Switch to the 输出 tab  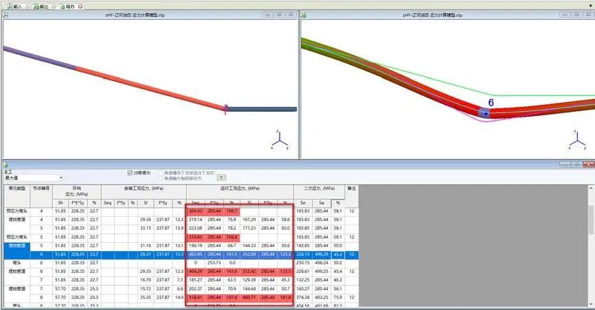(42, 6)
